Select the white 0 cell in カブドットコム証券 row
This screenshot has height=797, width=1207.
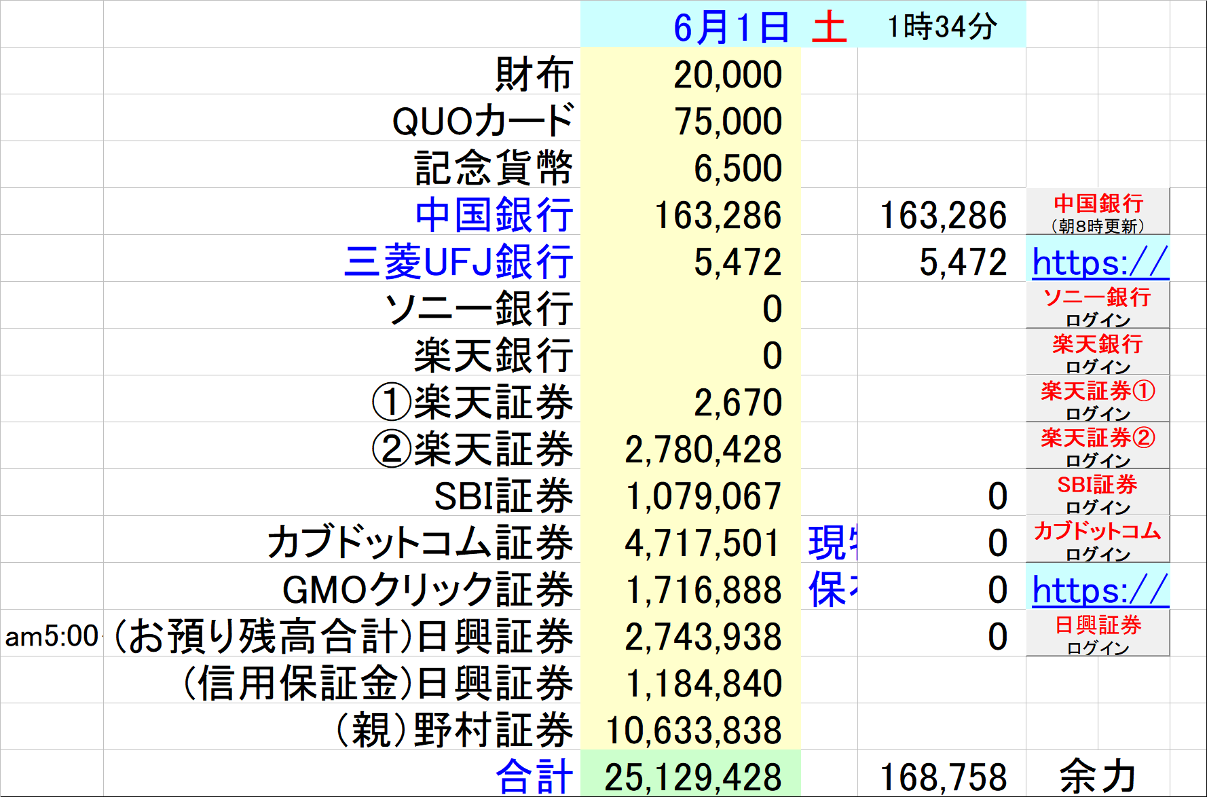coord(942,540)
